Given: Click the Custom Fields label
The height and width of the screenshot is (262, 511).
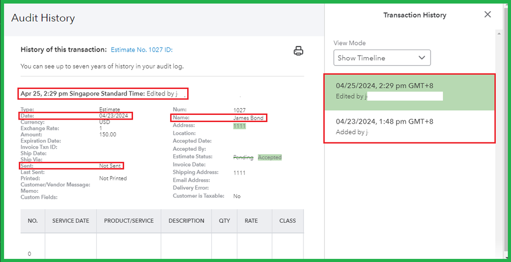Looking at the screenshot, I should (39, 197).
